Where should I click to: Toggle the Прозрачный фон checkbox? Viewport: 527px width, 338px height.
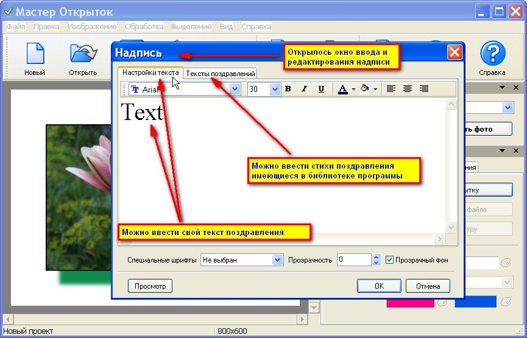389,259
